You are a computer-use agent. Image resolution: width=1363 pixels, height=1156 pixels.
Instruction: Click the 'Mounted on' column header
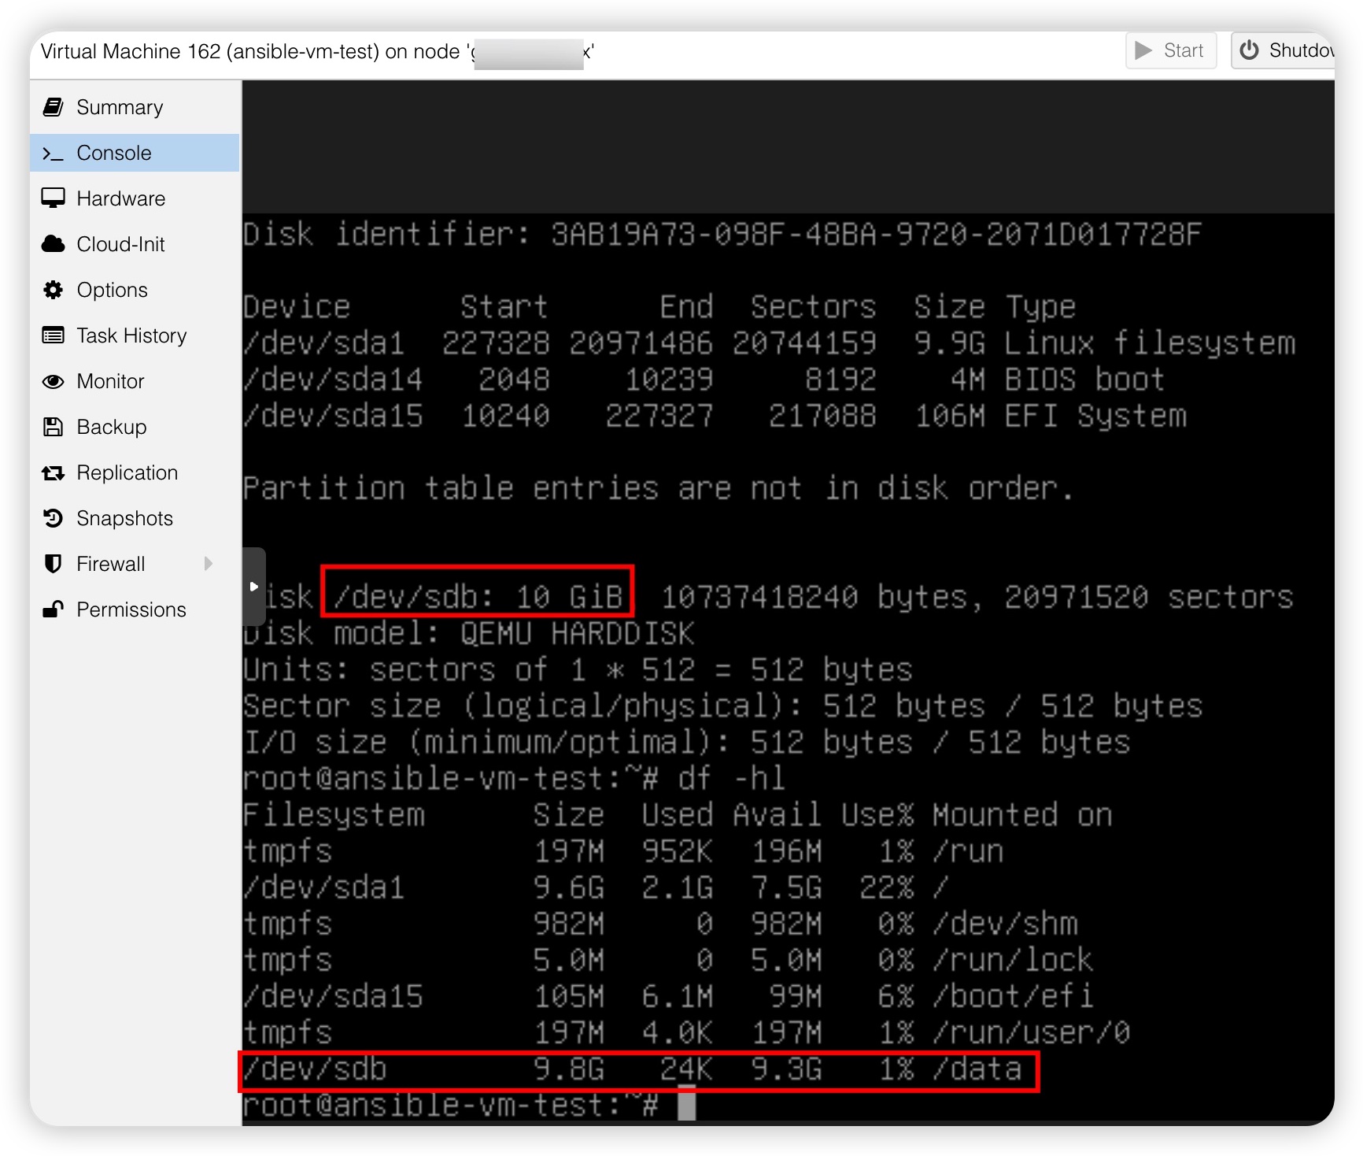tap(1022, 814)
